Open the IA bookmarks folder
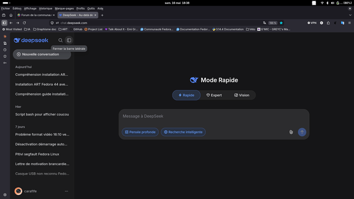354x199 pixels. coord(27,29)
